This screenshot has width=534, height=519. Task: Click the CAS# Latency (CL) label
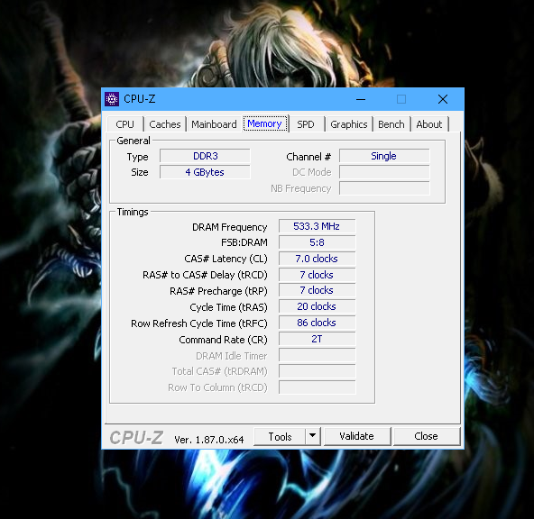point(226,259)
